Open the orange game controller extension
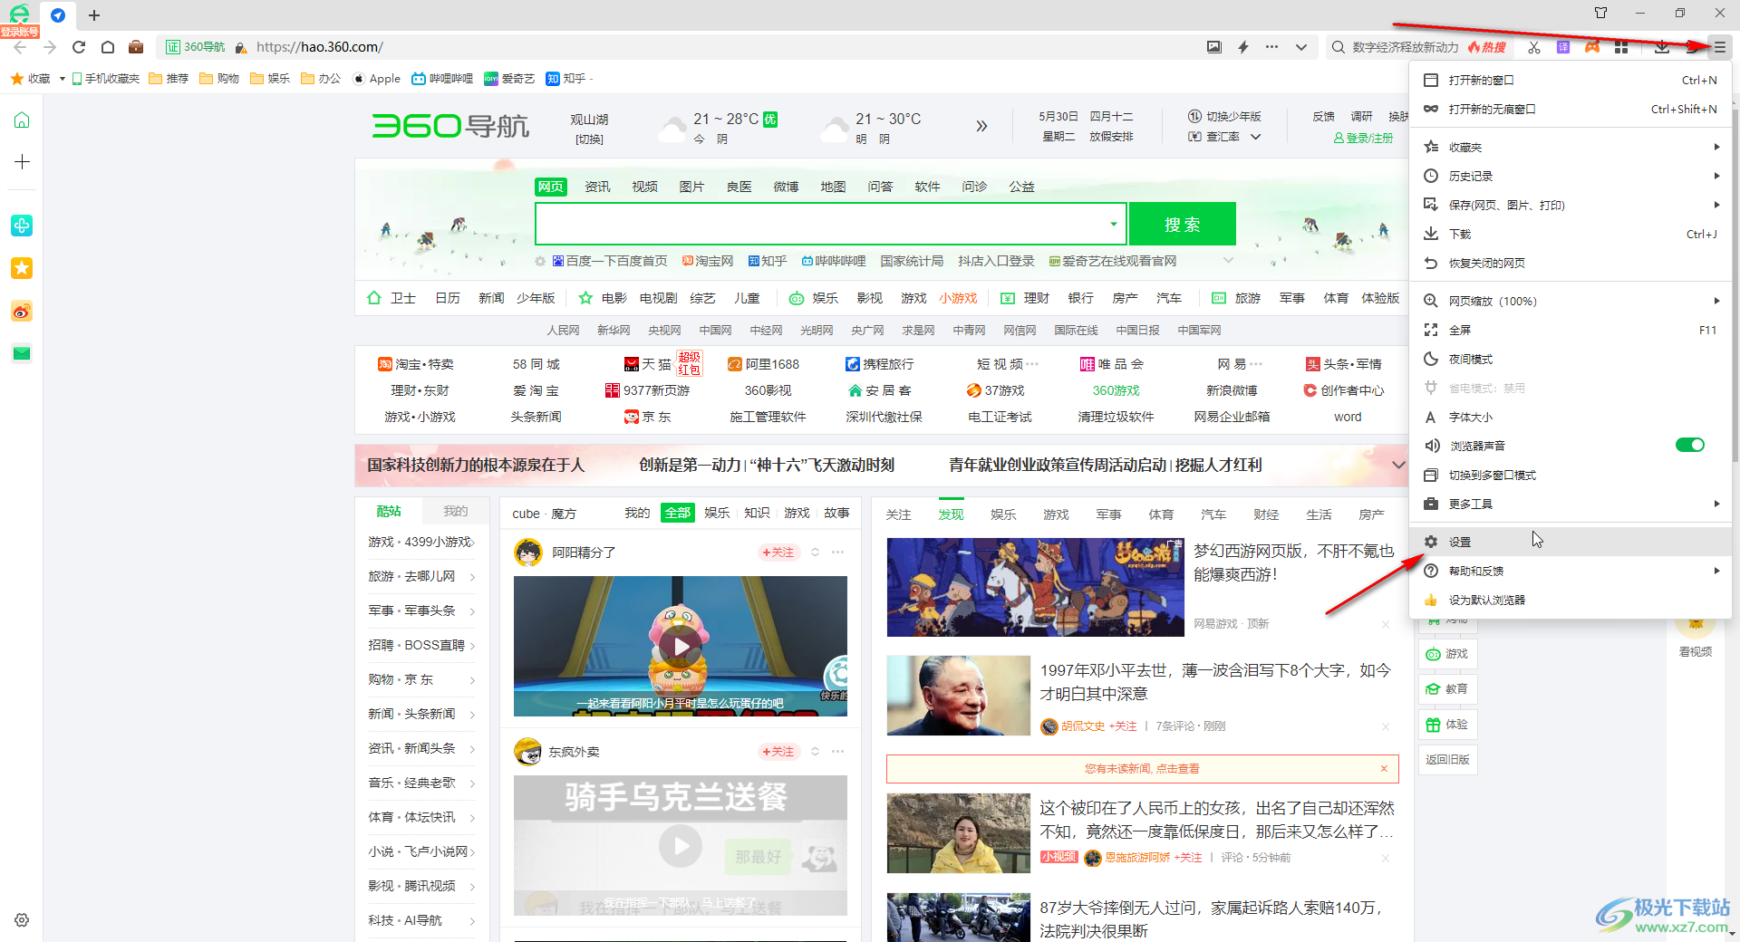 coord(1592,47)
